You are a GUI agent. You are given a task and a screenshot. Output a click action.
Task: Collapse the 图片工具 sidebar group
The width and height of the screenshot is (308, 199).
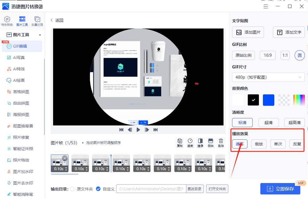pos(40,35)
